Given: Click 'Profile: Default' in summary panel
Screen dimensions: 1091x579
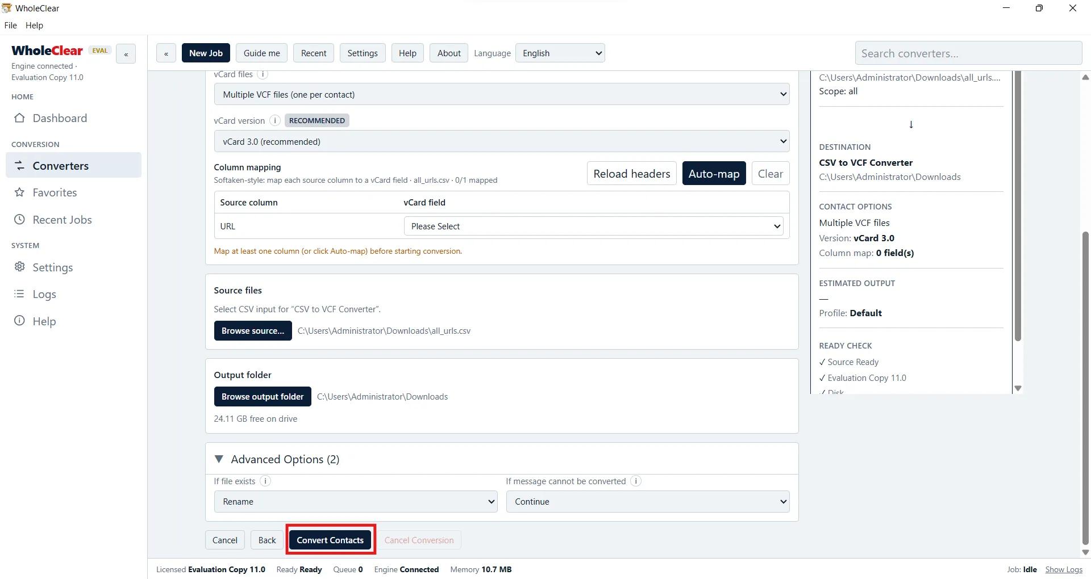Looking at the screenshot, I should tap(850, 313).
